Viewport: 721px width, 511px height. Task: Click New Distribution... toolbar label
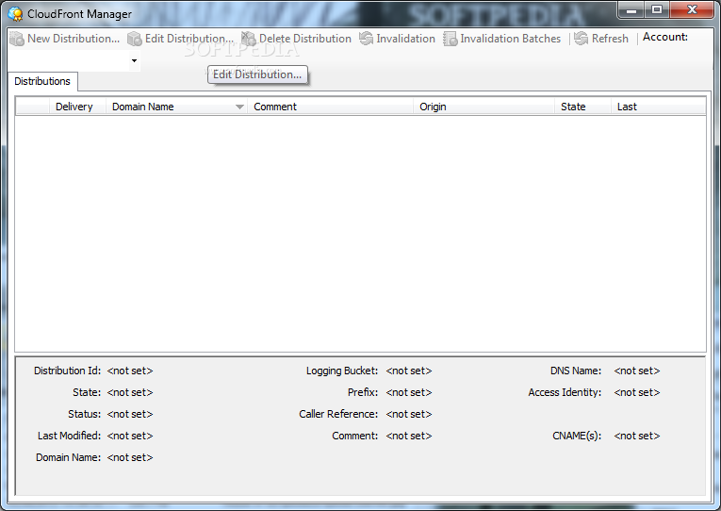[74, 39]
